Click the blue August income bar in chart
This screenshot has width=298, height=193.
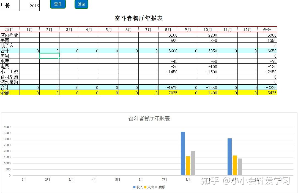(183, 153)
